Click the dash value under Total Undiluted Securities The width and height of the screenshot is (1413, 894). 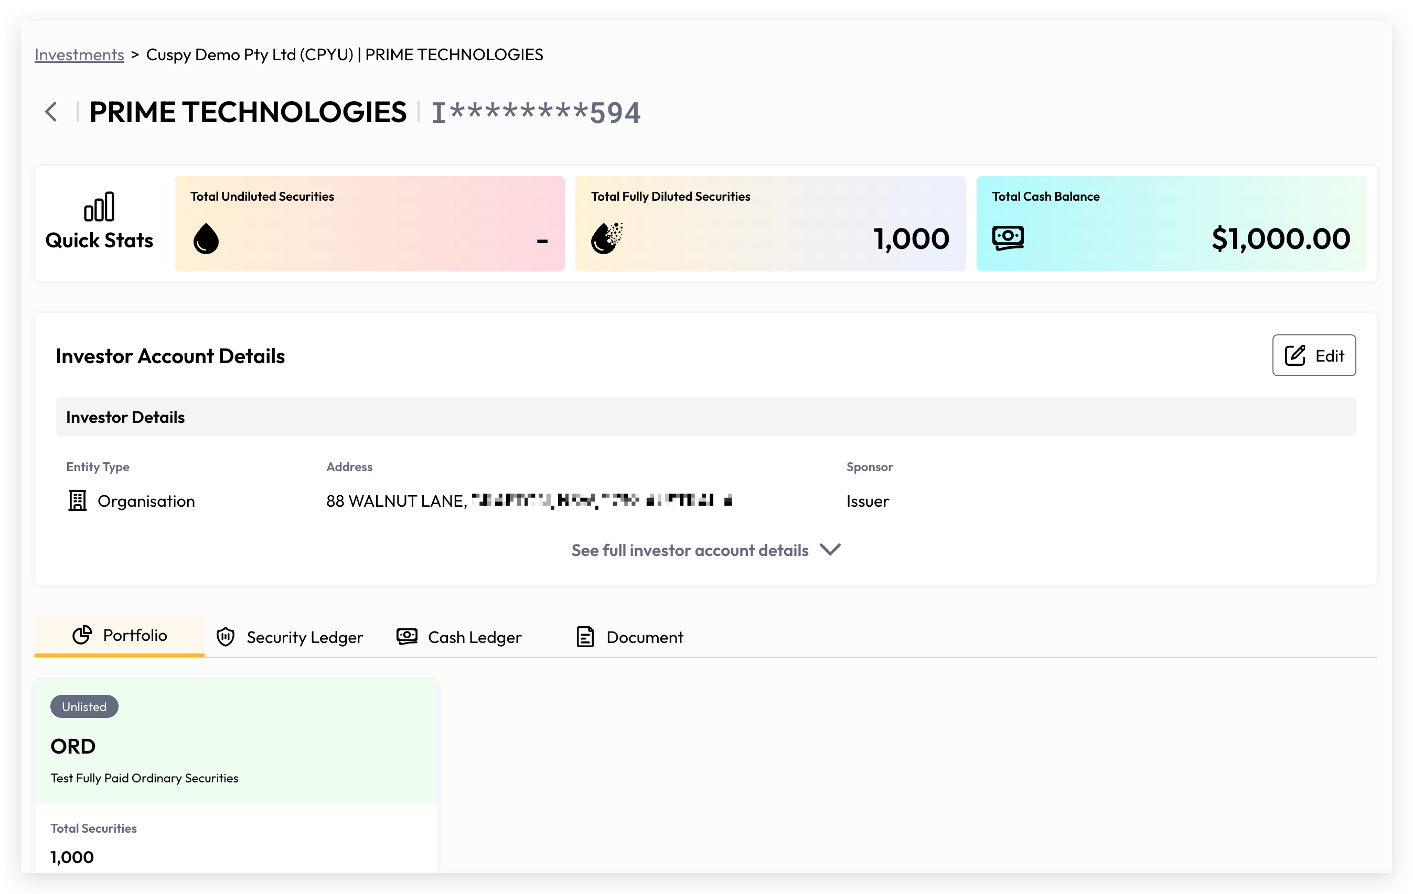click(x=542, y=241)
